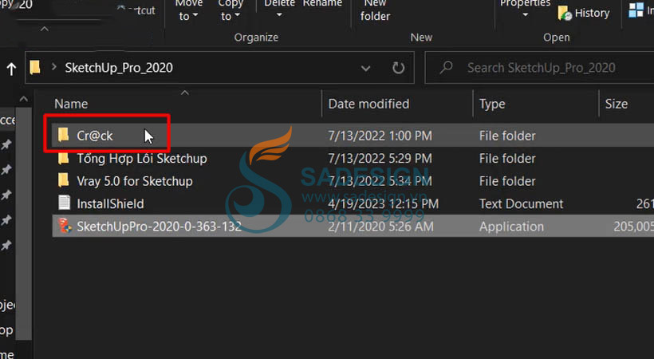
Task: Click the Text Document type cell
Action: [x=521, y=203]
